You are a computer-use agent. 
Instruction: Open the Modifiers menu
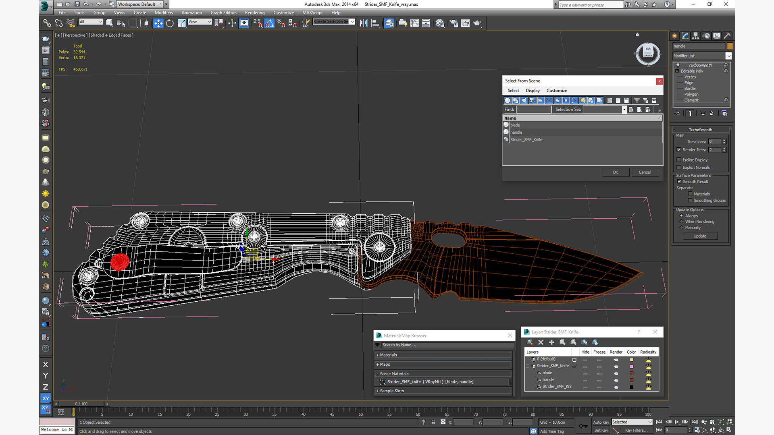click(164, 12)
